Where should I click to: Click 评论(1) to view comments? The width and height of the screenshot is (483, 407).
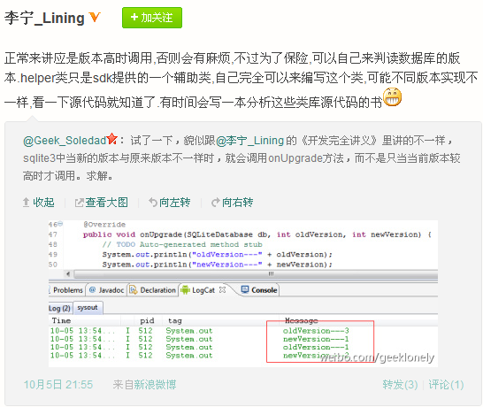446,385
